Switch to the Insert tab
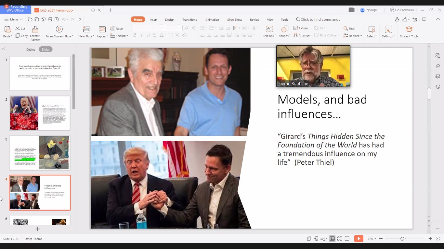444x249 pixels. 153,20
